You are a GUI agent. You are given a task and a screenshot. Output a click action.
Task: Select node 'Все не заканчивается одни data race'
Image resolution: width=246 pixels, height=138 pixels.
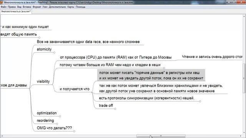coord(88,42)
